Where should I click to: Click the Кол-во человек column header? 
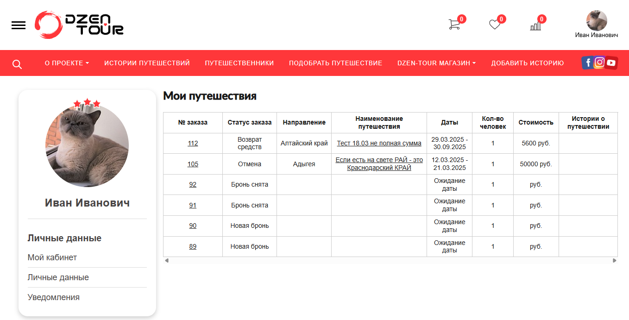(x=493, y=123)
